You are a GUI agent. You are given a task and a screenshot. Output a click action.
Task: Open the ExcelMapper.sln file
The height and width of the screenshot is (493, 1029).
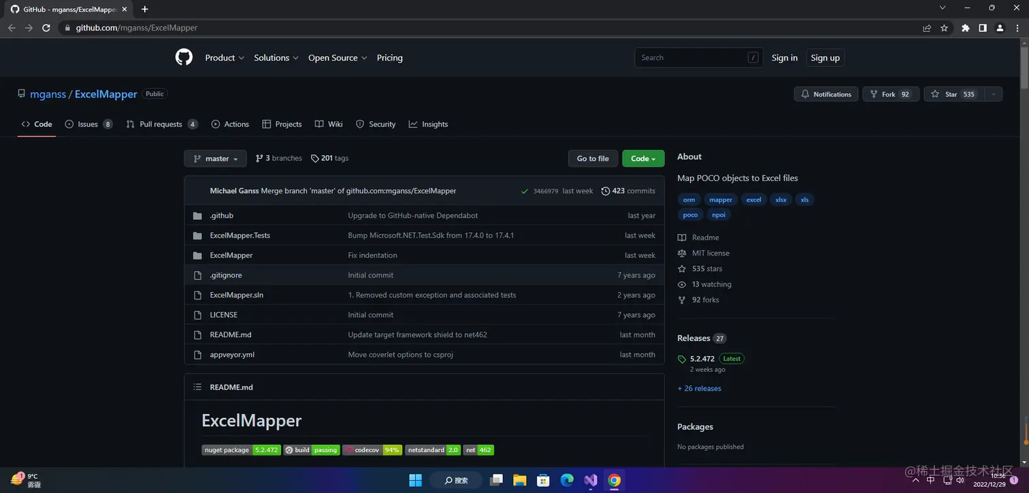click(x=237, y=295)
